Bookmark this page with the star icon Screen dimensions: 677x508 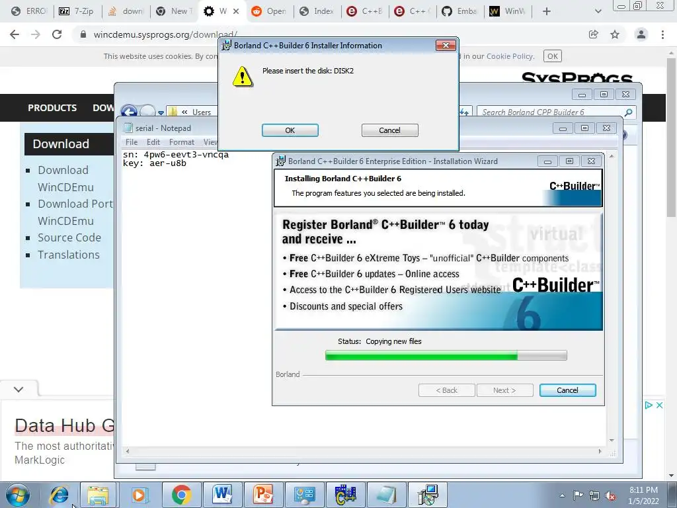(x=615, y=34)
